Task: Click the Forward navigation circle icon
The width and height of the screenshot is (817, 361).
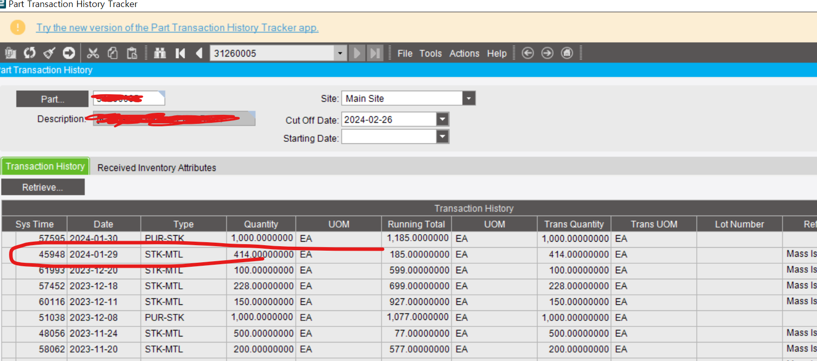Action: click(547, 53)
